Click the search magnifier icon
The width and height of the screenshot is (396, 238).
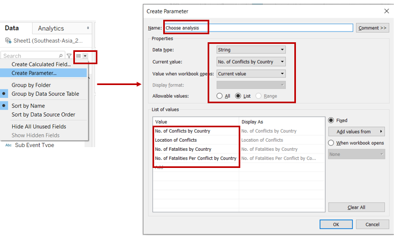click(x=61, y=56)
